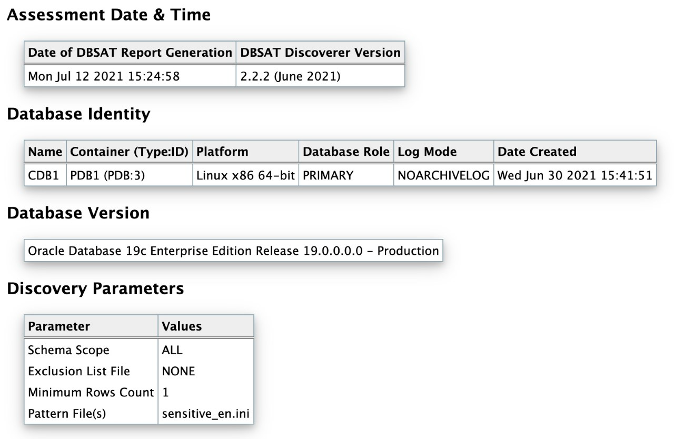Click the 'Minimum Rows Count' parameter cell
The image size is (674, 439).
click(x=91, y=392)
